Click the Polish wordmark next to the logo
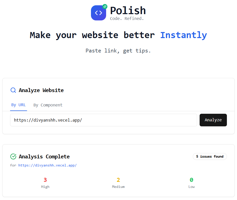 point(128,11)
